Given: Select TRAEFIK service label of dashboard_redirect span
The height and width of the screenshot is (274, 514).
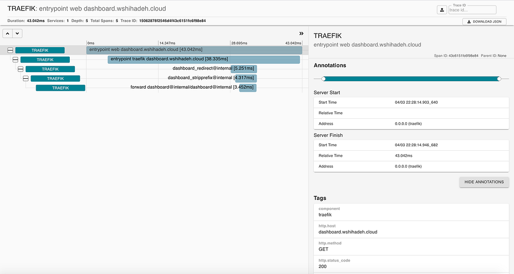Looking at the screenshot, I should pyautogui.click(x=50, y=69).
